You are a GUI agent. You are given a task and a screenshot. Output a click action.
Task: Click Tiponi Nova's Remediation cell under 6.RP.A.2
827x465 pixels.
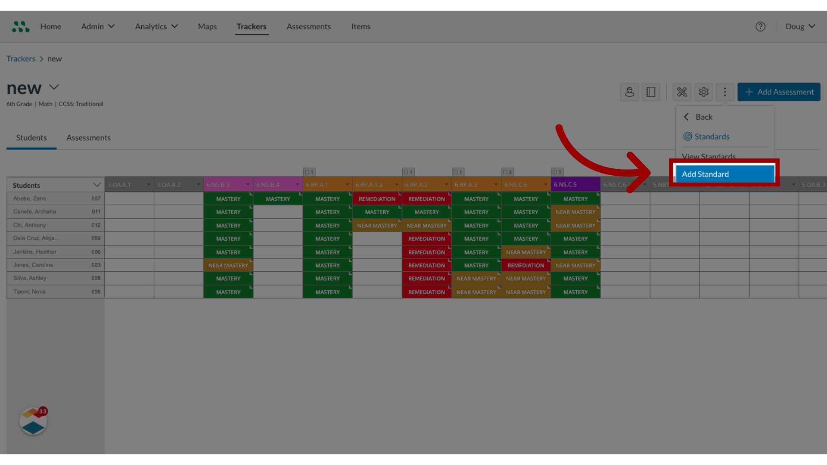coord(426,292)
